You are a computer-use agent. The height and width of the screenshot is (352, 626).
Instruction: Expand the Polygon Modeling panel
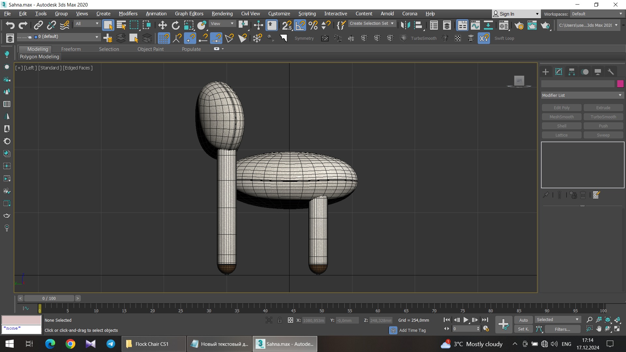pyautogui.click(x=39, y=57)
